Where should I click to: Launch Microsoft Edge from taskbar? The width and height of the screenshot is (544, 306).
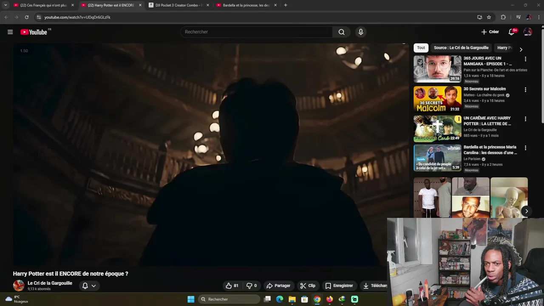coord(280,299)
